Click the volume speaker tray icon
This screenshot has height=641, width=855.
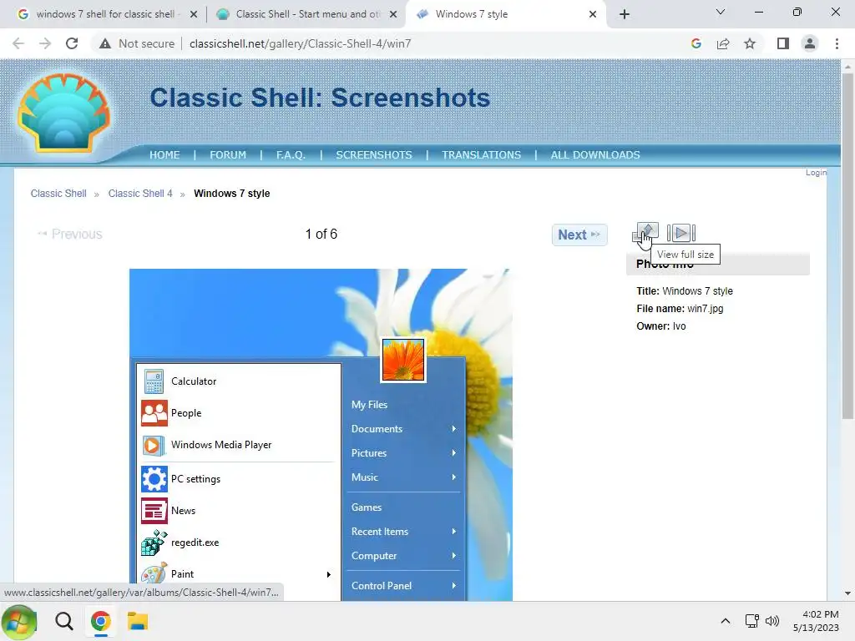click(772, 621)
